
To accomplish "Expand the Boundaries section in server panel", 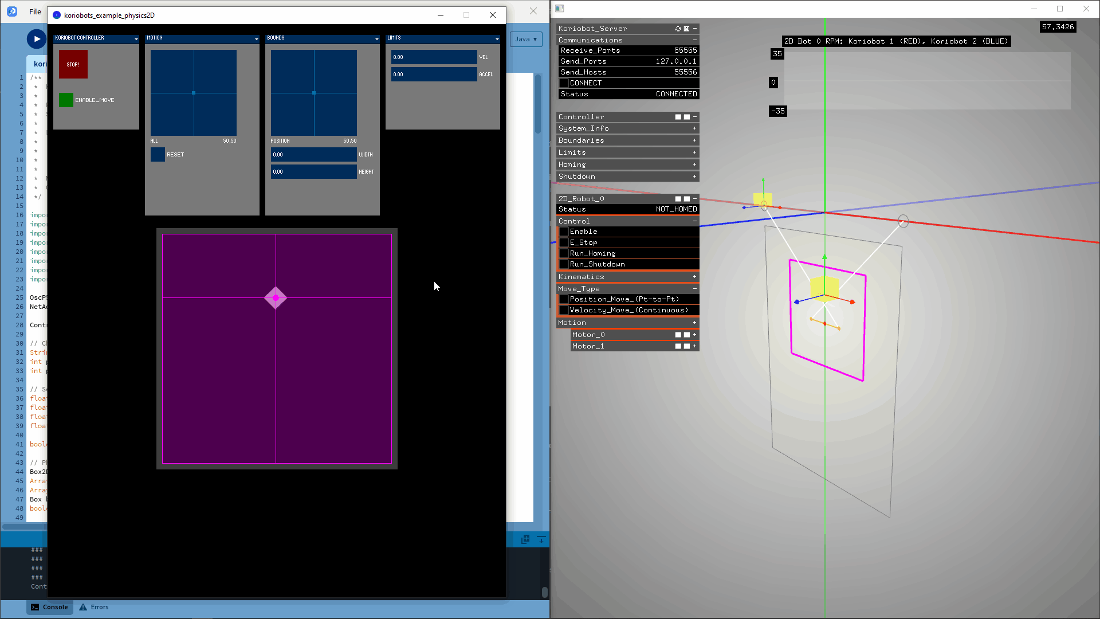I will click(x=695, y=140).
